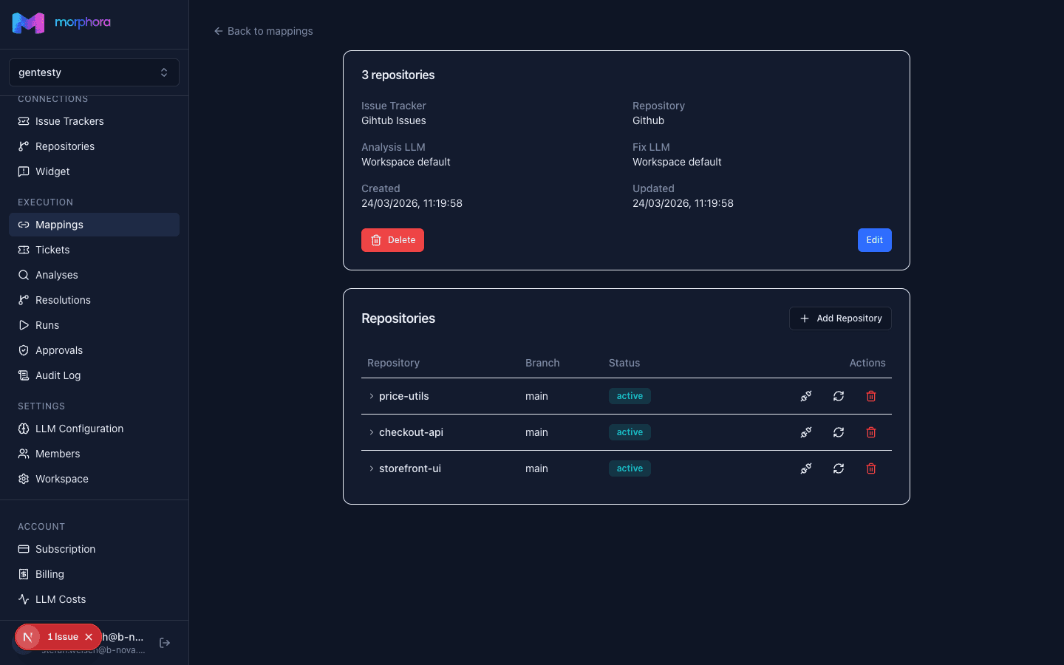
Task: Click the test connection icon for price-utils
Action: (806, 396)
